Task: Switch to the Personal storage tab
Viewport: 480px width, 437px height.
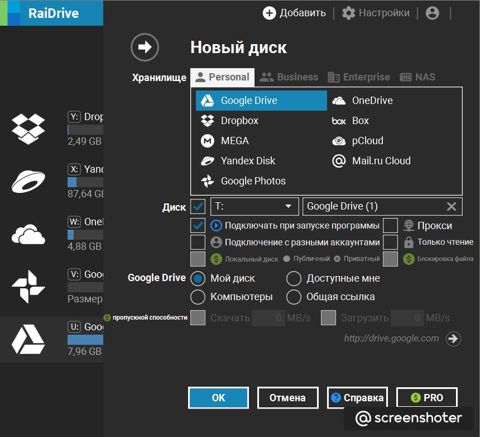Action: tap(223, 77)
